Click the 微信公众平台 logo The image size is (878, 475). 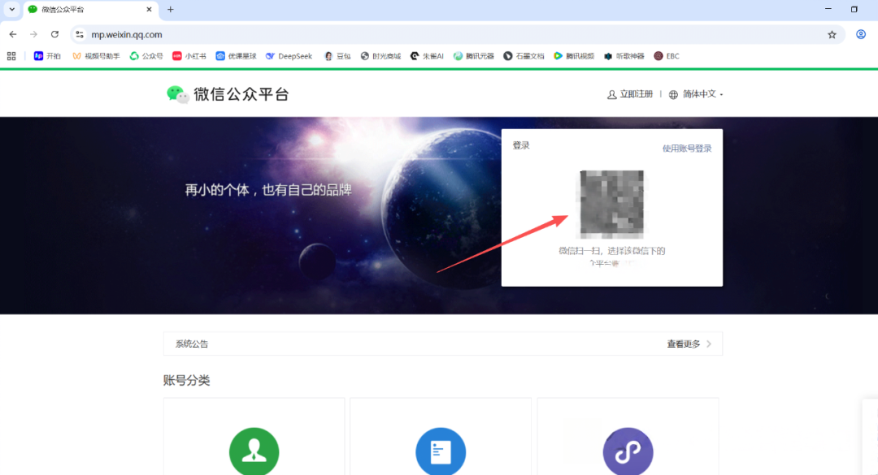[x=228, y=94]
